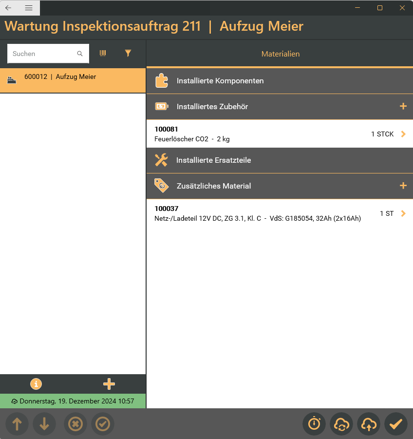This screenshot has height=439, width=413.
Task: Click the cloud upload icon
Action: point(369,424)
